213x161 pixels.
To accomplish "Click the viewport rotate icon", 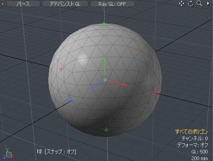I will tap(190, 4).
